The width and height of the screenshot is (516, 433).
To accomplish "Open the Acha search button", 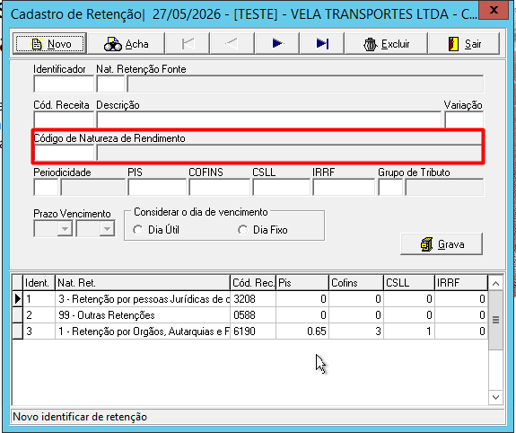I will [127, 43].
